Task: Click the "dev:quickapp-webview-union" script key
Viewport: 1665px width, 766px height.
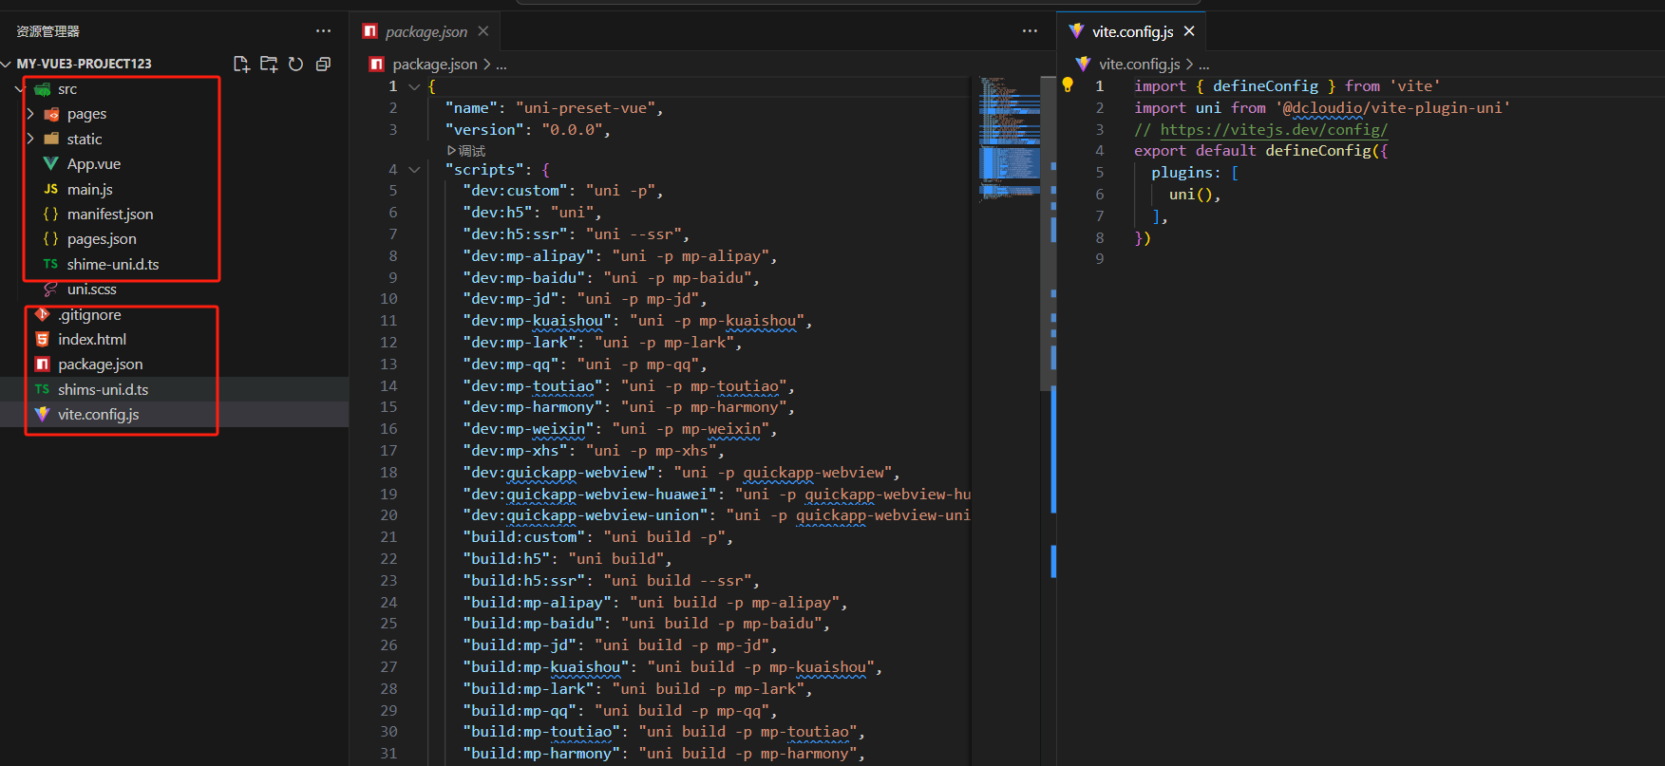Action: coord(586,515)
